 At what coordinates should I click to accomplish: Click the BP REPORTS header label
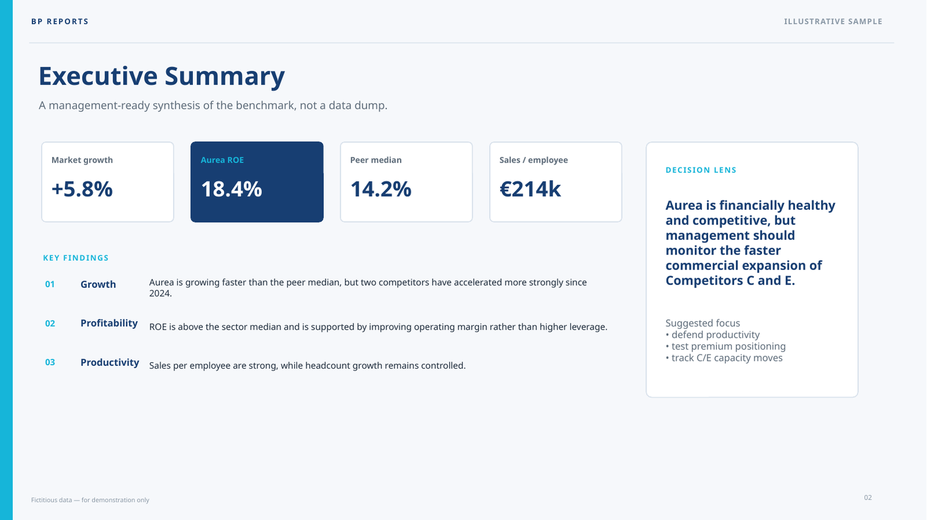(x=60, y=21)
